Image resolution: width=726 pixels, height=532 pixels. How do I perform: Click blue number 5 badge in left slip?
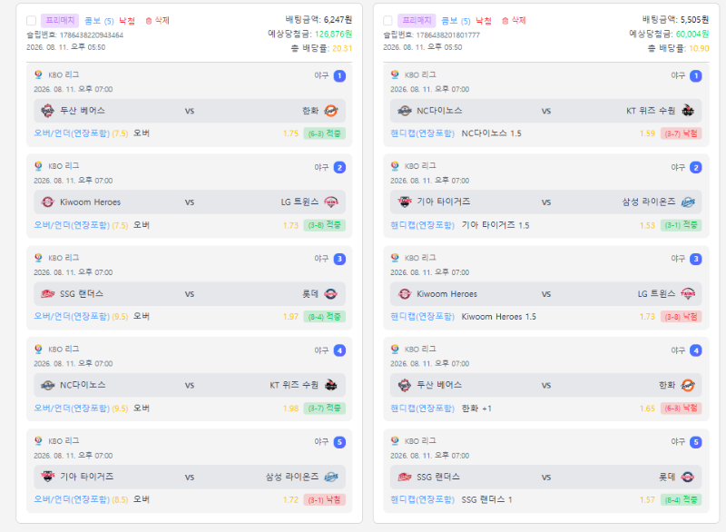pyautogui.click(x=339, y=442)
